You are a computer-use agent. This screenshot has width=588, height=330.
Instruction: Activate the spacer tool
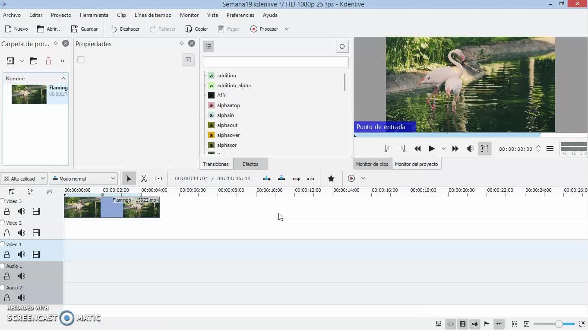[x=158, y=179]
